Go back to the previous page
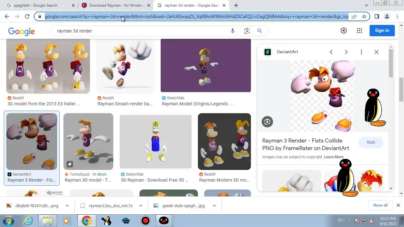The image size is (404, 227). point(7,16)
